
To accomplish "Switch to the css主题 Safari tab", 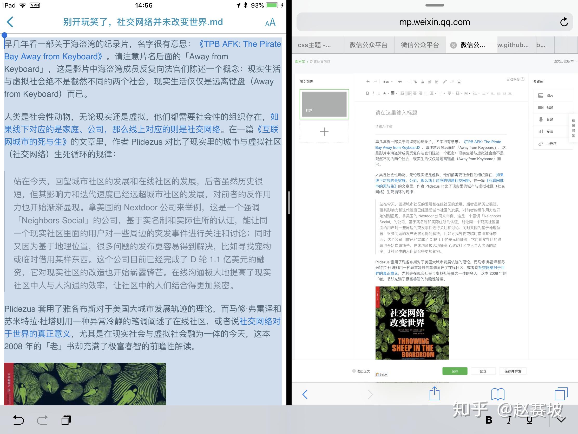I will point(317,45).
